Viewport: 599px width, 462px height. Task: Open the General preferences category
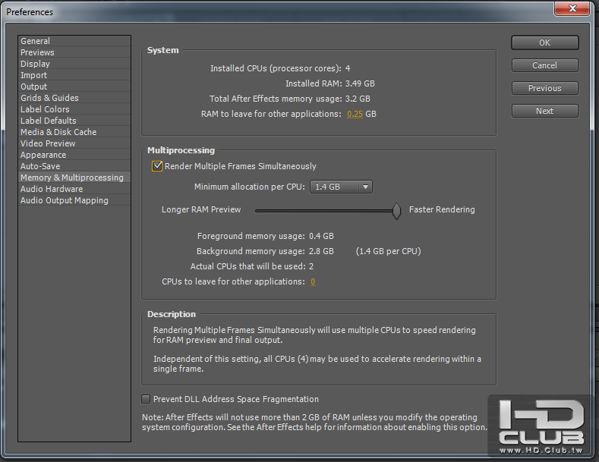[74, 41]
